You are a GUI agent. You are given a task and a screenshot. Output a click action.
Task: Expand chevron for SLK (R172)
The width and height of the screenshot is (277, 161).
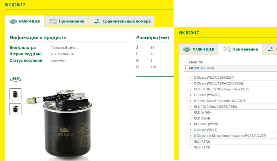190,148
